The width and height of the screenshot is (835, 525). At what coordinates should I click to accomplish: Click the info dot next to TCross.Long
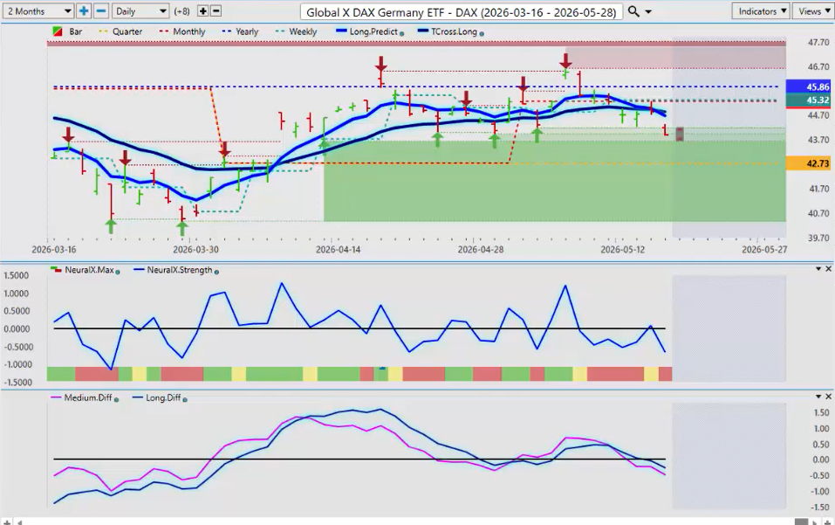pos(482,33)
